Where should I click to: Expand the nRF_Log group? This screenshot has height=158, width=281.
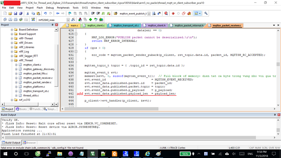[12, 52]
